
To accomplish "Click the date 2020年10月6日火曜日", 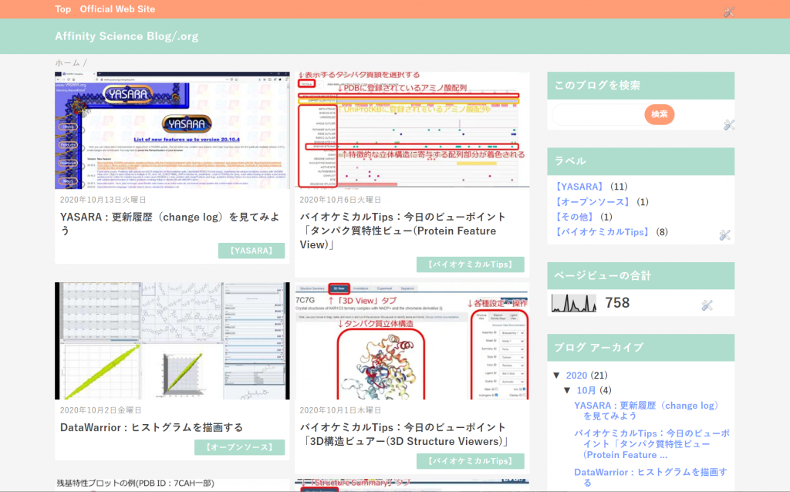I will (340, 200).
